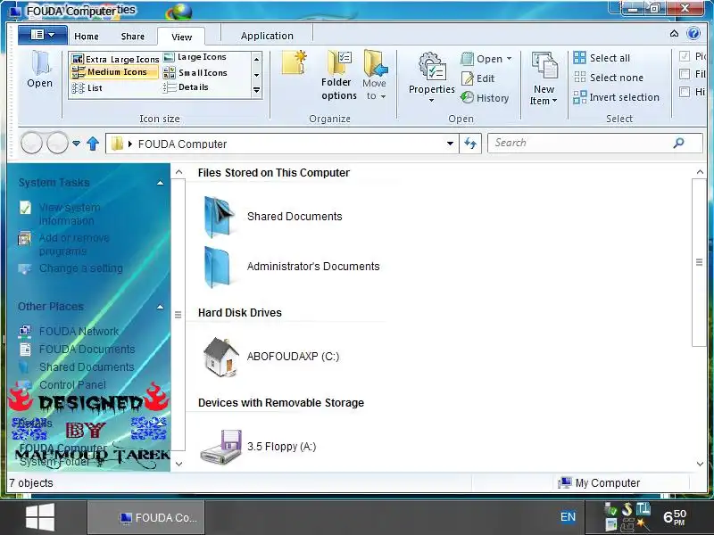Click Change a setting link
Viewport: 714px width, 535px height.
tap(80, 268)
